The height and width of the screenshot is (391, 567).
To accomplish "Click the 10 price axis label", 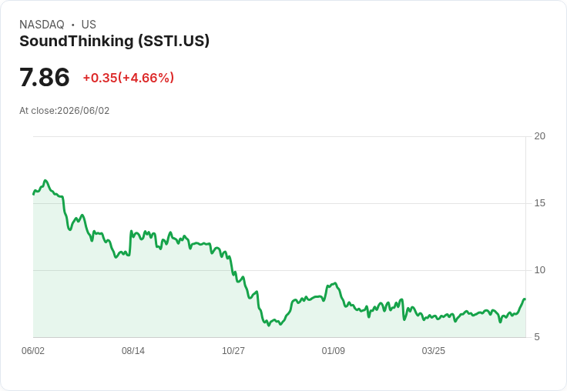I will (539, 270).
